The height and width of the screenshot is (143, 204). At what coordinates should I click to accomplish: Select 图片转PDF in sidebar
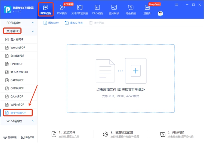click(19, 39)
